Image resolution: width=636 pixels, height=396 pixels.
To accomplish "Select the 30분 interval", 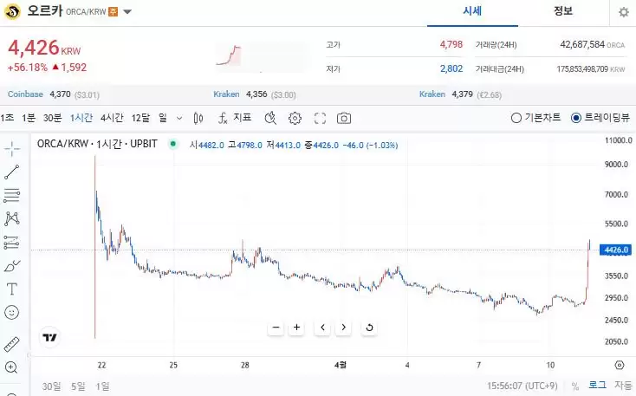I will click(x=52, y=118).
